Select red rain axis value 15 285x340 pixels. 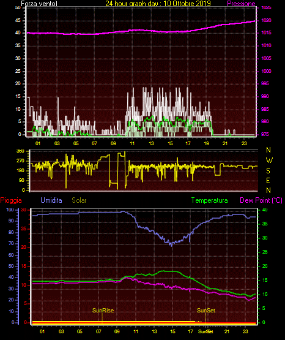(24, 266)
